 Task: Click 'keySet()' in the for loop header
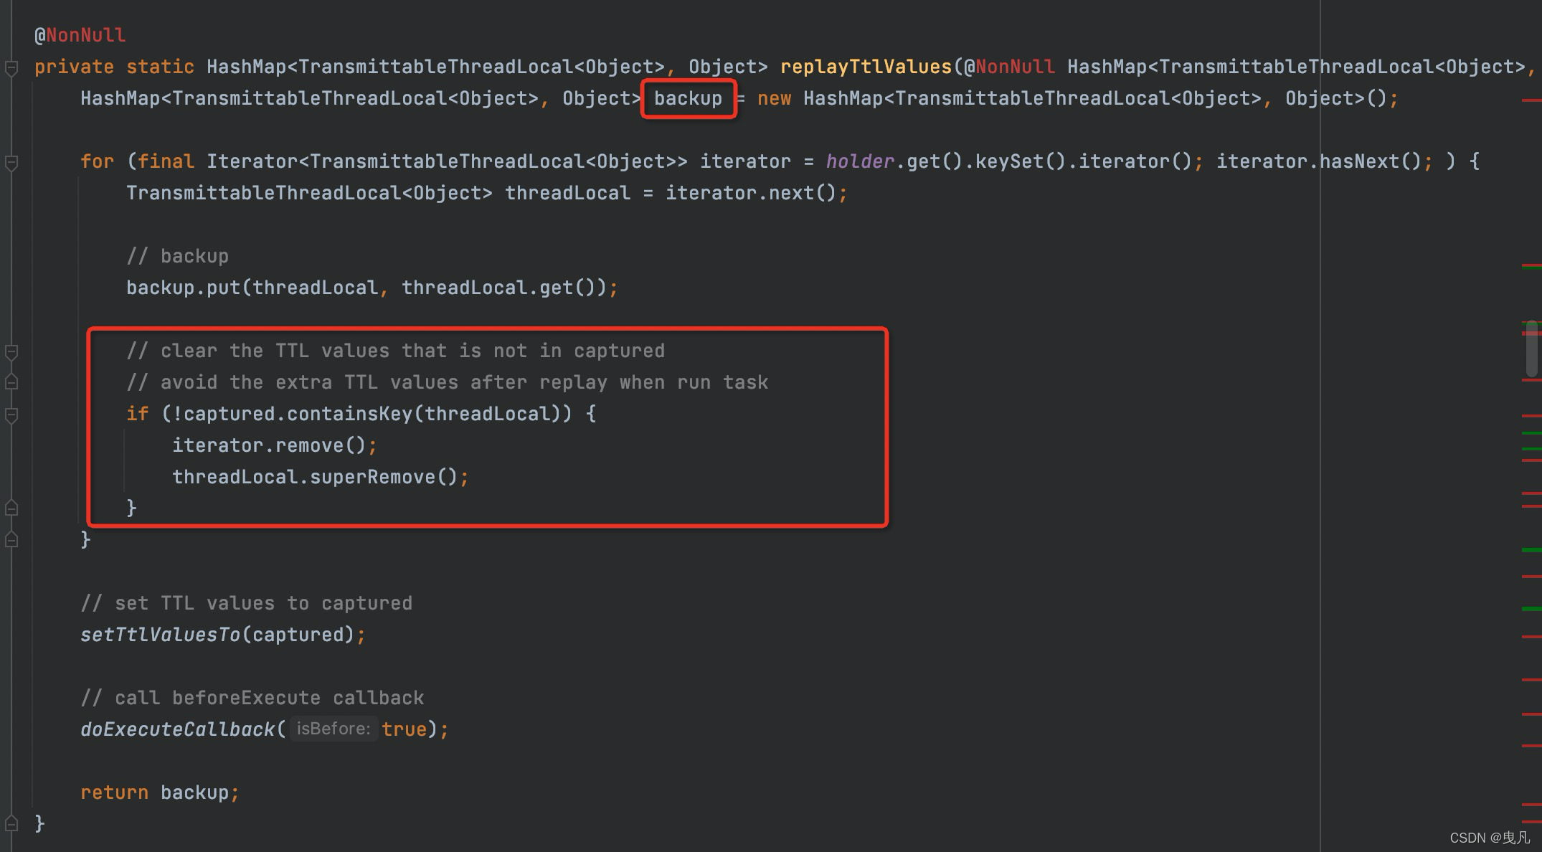1021,161
